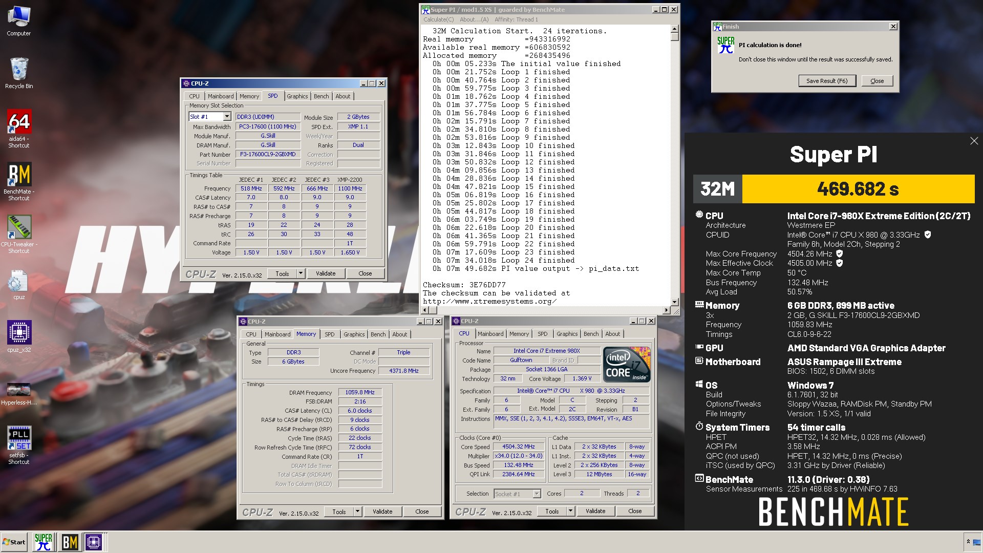Open the Socket #1 selection dropdown

coord(536,494)
